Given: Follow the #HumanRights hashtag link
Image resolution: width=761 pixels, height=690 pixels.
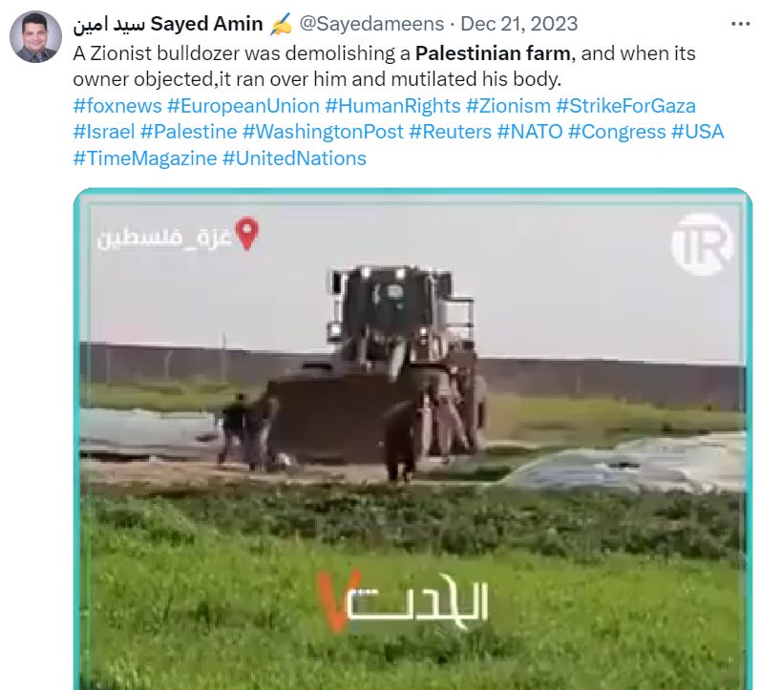Looking at the screenshot, I should (x=392, y=106).
